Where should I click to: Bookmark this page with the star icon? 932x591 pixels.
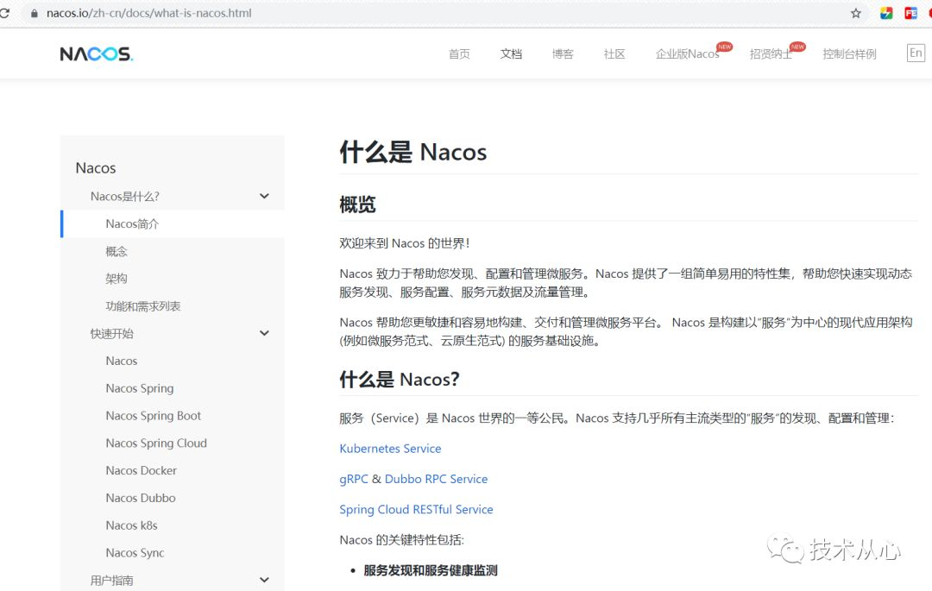854,13
